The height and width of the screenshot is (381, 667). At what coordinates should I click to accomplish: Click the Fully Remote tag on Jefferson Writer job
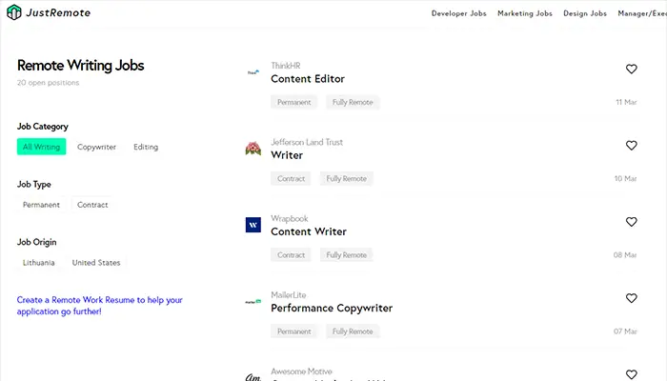pyautogui.click(x=346, y=179)
